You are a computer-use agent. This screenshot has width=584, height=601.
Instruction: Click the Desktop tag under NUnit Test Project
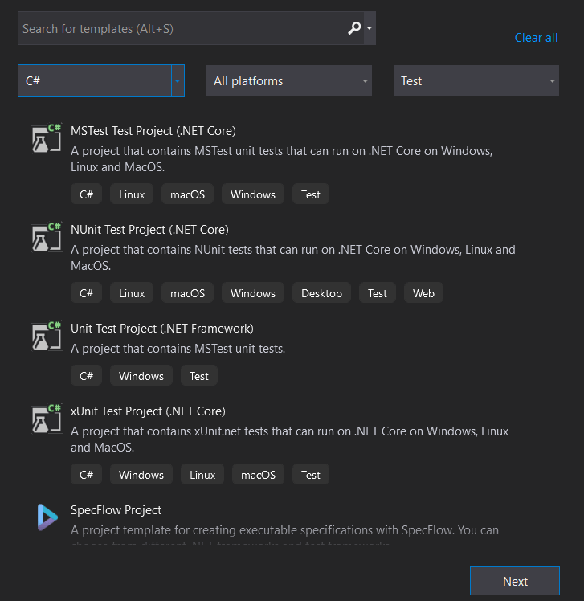tap(321, 293)
